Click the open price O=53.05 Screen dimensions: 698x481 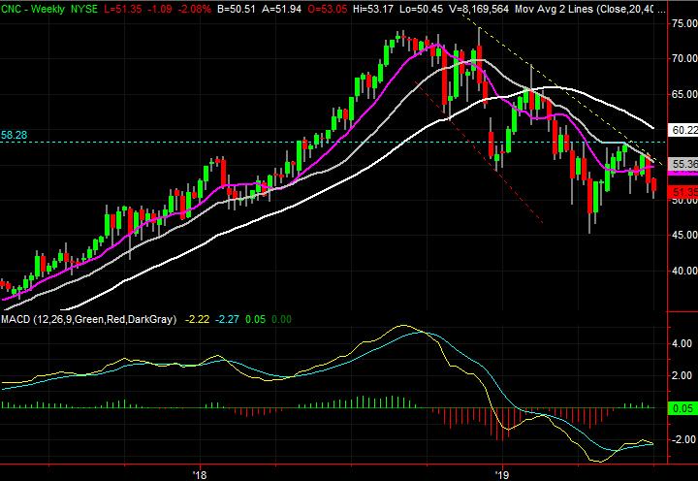click(328, 9)
